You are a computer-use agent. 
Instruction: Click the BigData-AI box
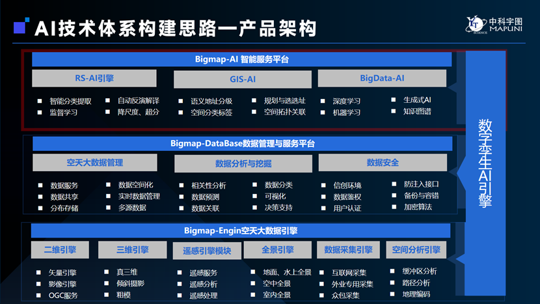point(382,78)
